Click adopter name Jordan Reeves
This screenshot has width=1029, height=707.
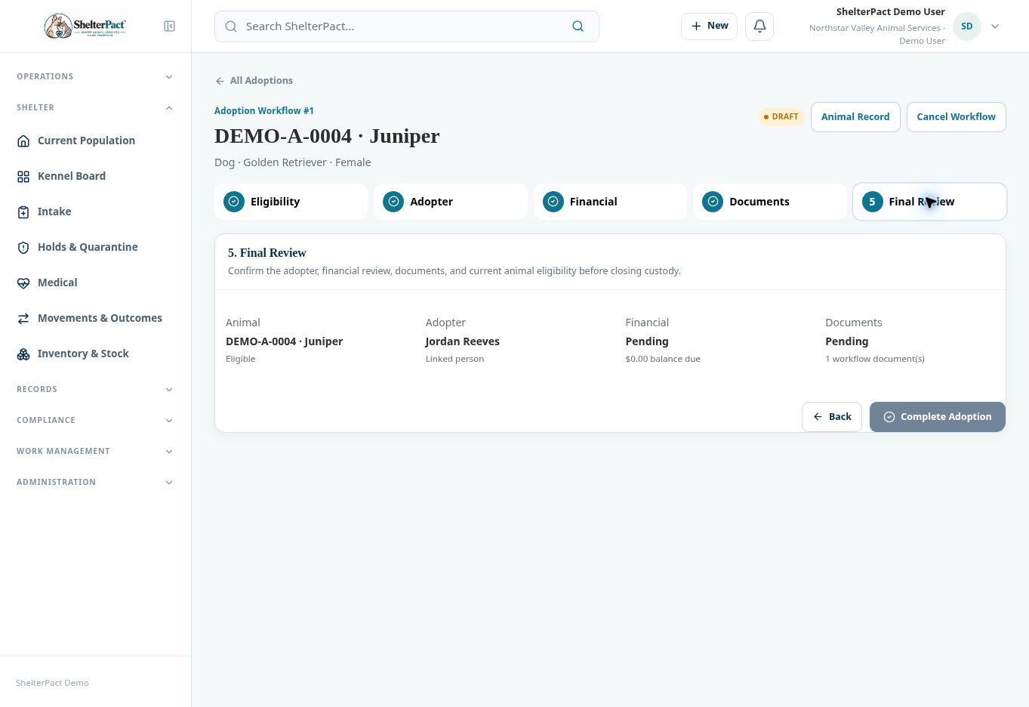(462, 341)
